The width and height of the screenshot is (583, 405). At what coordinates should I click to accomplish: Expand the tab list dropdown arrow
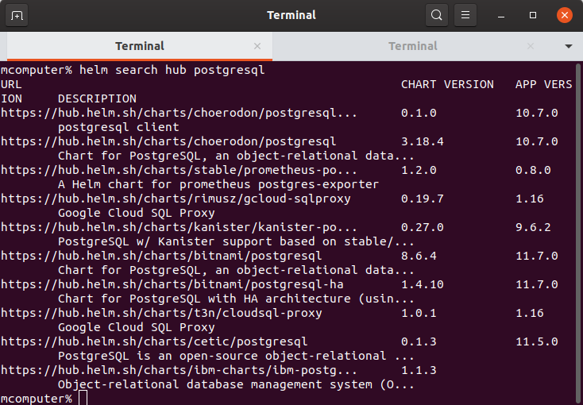(568, 47)
